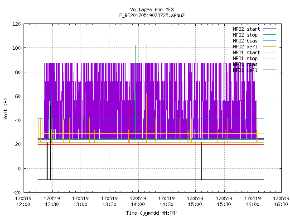
Task: Click the orange NPD2 defl legend line
Action: click(270, 46)
